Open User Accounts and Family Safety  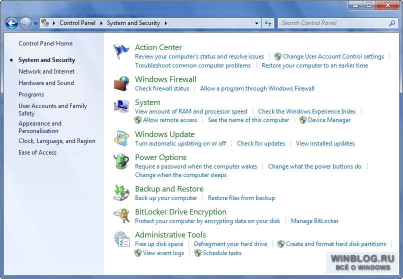pyautogui.click(x=52, y=109)
